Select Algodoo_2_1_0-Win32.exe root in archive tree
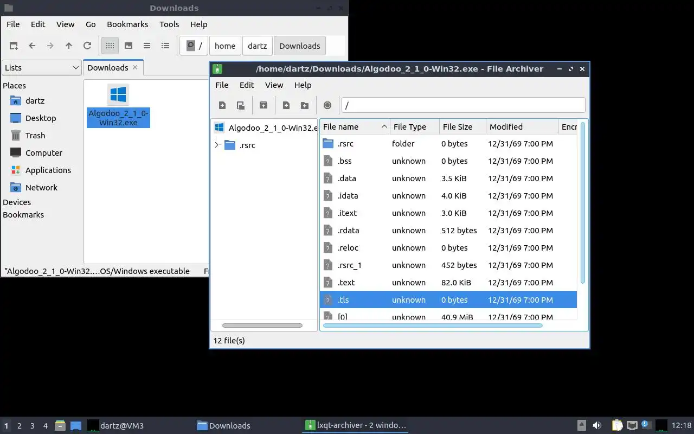 coord(265,128)
